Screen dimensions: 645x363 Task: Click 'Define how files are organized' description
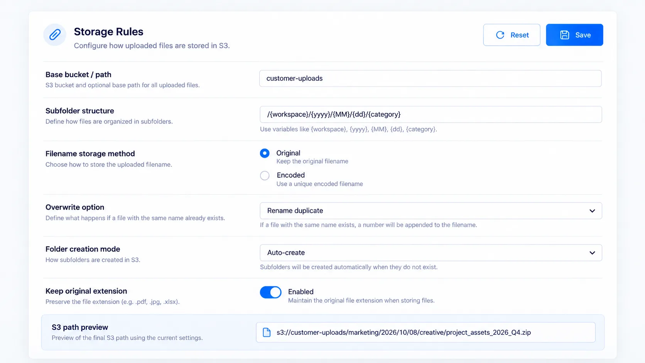click(x=109, y=122)
